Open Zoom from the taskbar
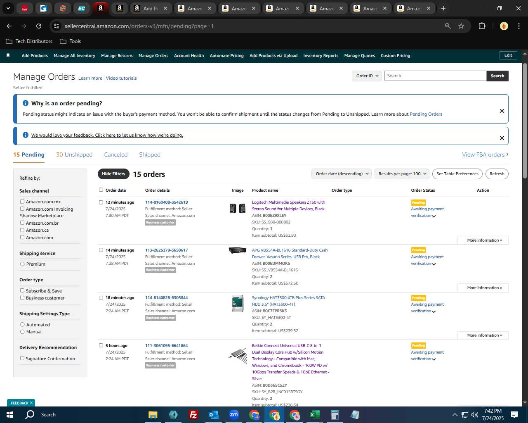The height and width of the screenshot is (423, 528). 234,415
